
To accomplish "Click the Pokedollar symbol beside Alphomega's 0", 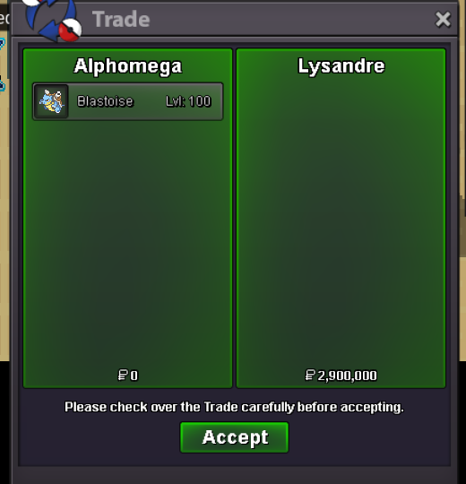I will pyautogui.click(x=123, y=376).
